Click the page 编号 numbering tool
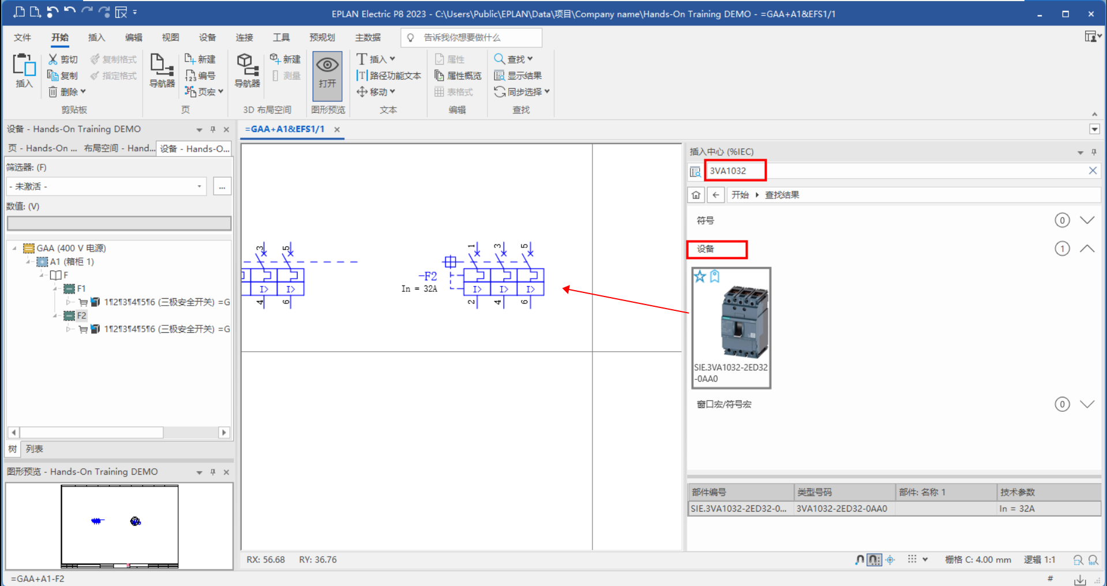 click(x=200, y=76)
